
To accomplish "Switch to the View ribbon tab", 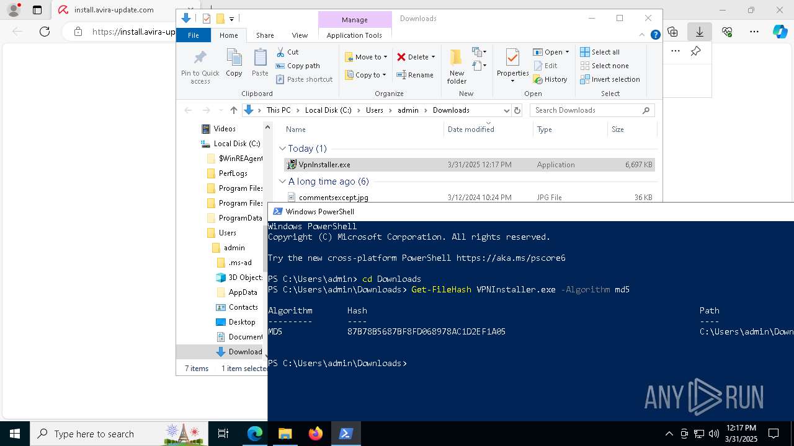I will (x=300, y=35).
